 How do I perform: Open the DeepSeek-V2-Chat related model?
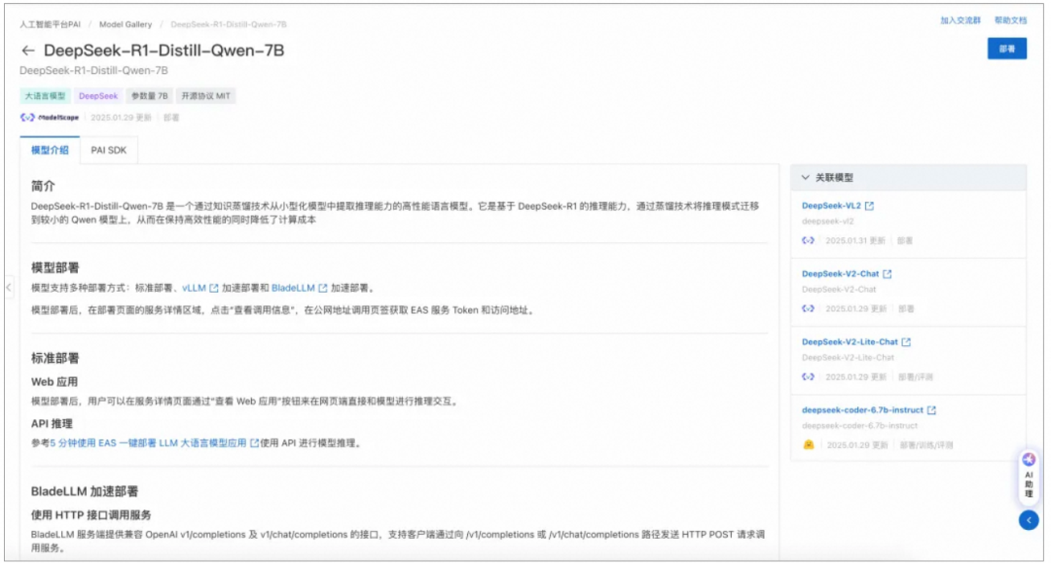[x=840, y=274]
